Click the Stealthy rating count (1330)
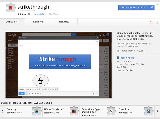The height and width of the screenshot is (119, 160). [x=19, y=113]
